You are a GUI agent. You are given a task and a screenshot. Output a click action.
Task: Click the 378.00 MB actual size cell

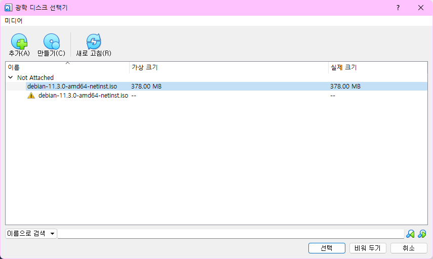[x=345, y=87]
